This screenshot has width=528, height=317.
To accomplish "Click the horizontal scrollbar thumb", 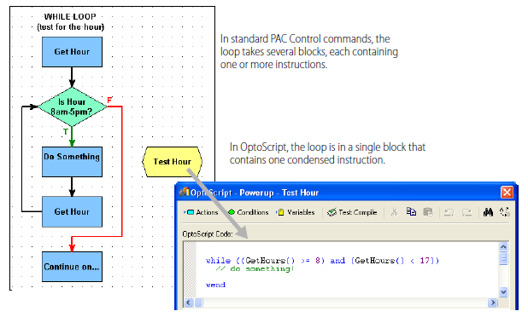I will tap(199, 303).
